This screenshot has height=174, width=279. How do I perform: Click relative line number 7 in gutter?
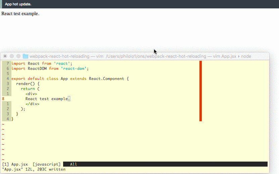pos(8,63)
